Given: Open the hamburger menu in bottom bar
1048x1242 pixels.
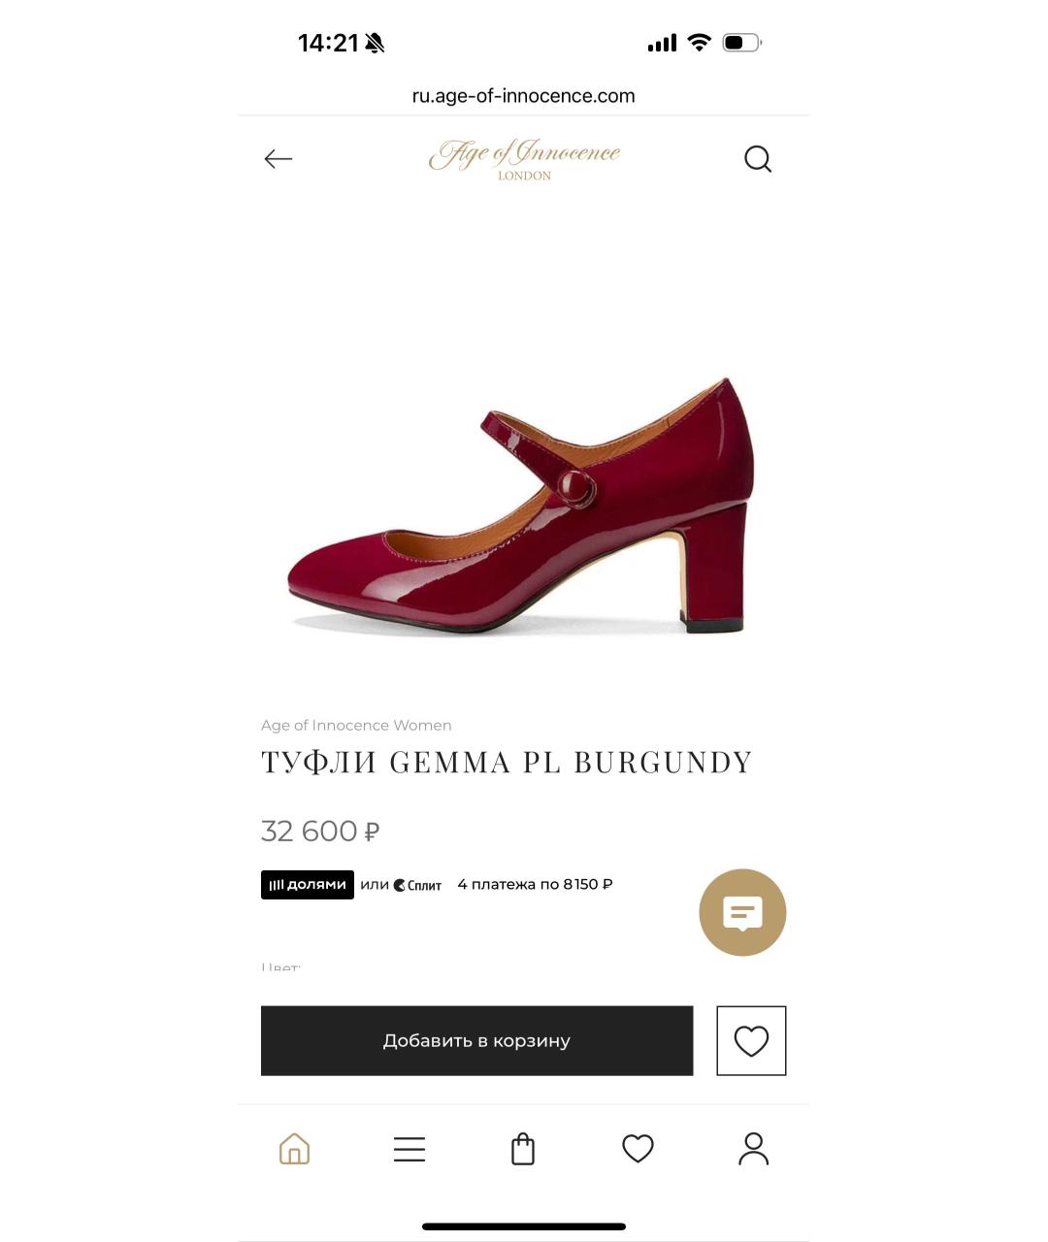Looking at the screenshot, I should pyautogui.click(x=409, y=1149).
